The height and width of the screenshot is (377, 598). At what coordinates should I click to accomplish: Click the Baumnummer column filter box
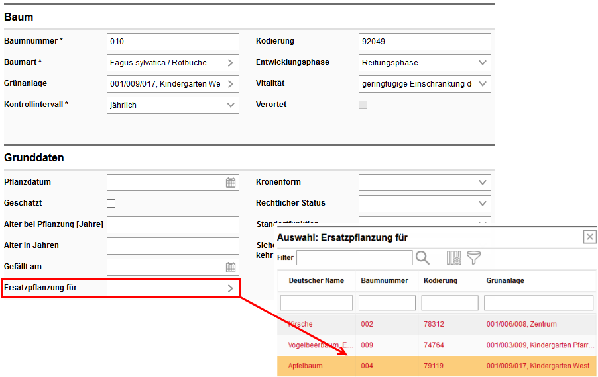387,303
